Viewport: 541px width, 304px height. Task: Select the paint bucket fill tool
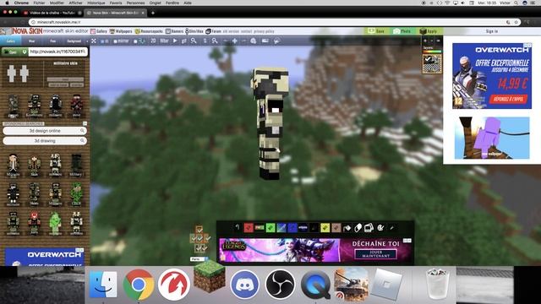coord(347,227)
